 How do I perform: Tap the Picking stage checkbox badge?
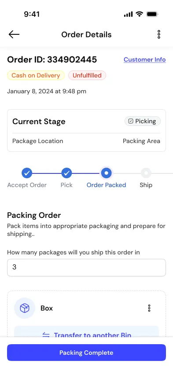(x=143, y=121)
